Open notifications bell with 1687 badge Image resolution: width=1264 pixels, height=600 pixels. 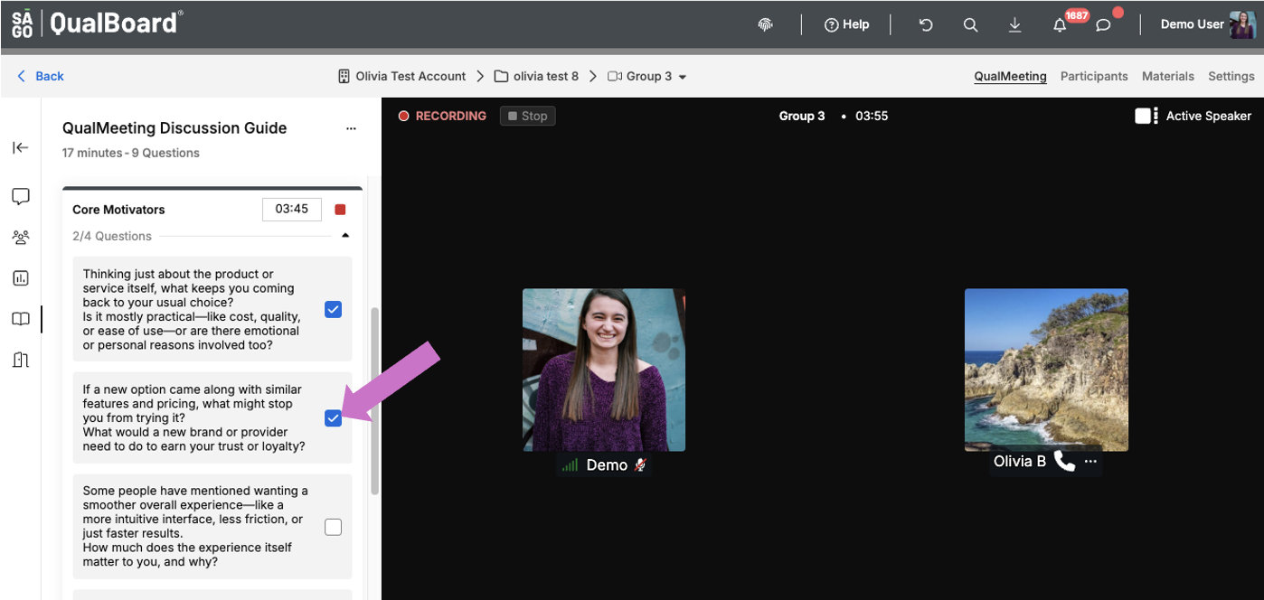pos(1061,25)
